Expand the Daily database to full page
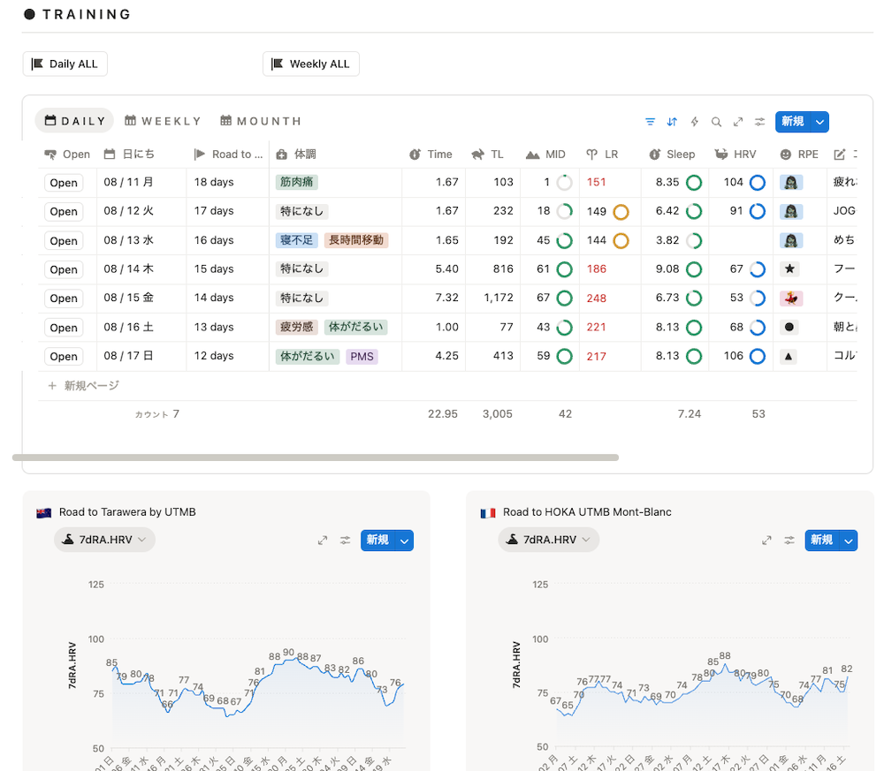Image resolution: width=884 pixels, height=771 pixels. pyautogui.click(x=738, y=122)
